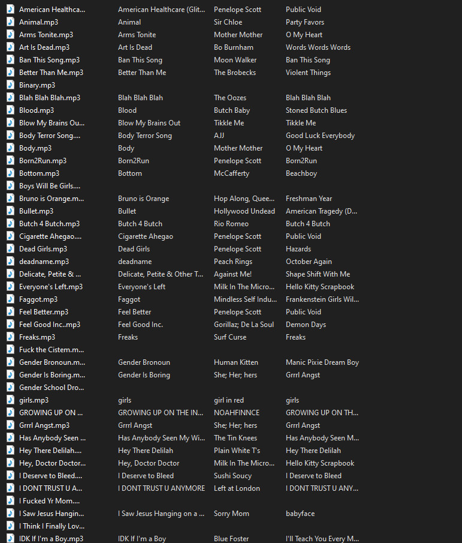Click the music icon beside Ban This Song.mp3
The image size is (462, 543).
[11, 59]
